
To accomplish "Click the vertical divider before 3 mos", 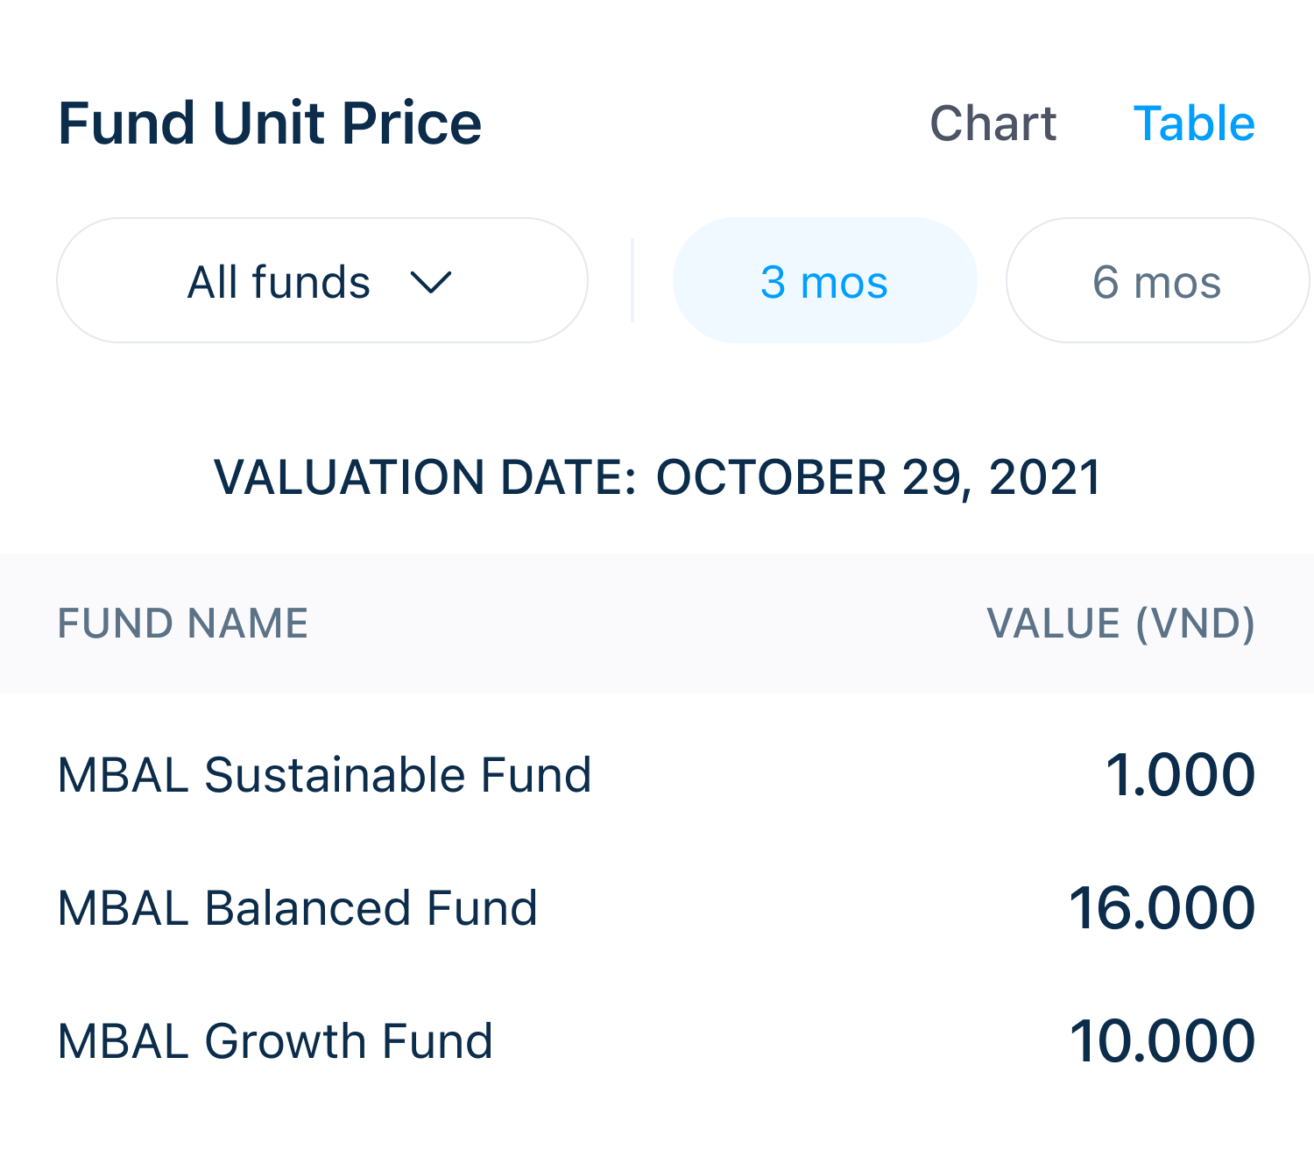I will tap(632, 280).
